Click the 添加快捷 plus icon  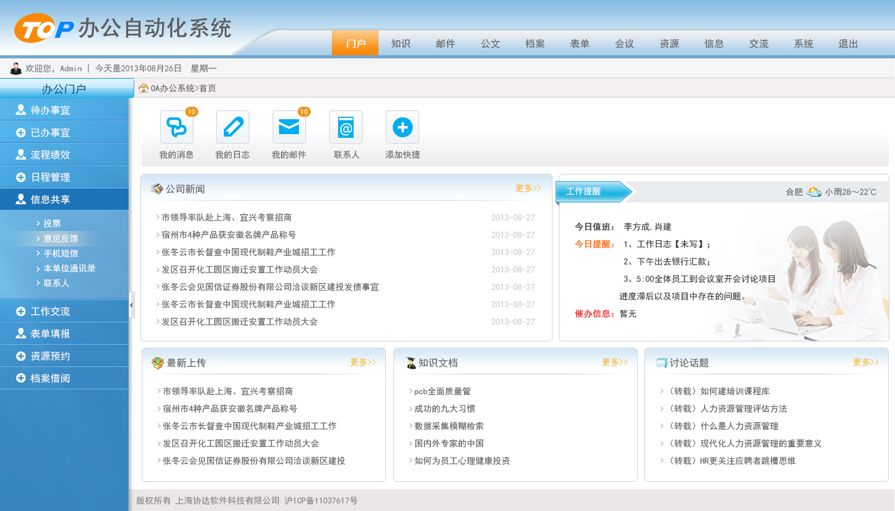(402, 127)
